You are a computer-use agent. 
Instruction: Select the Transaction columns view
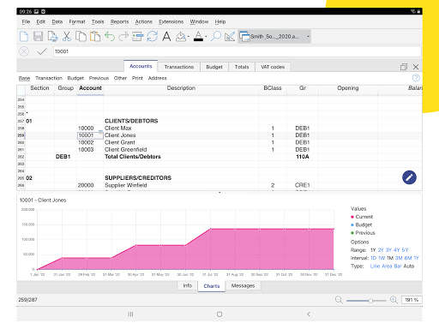49,78
